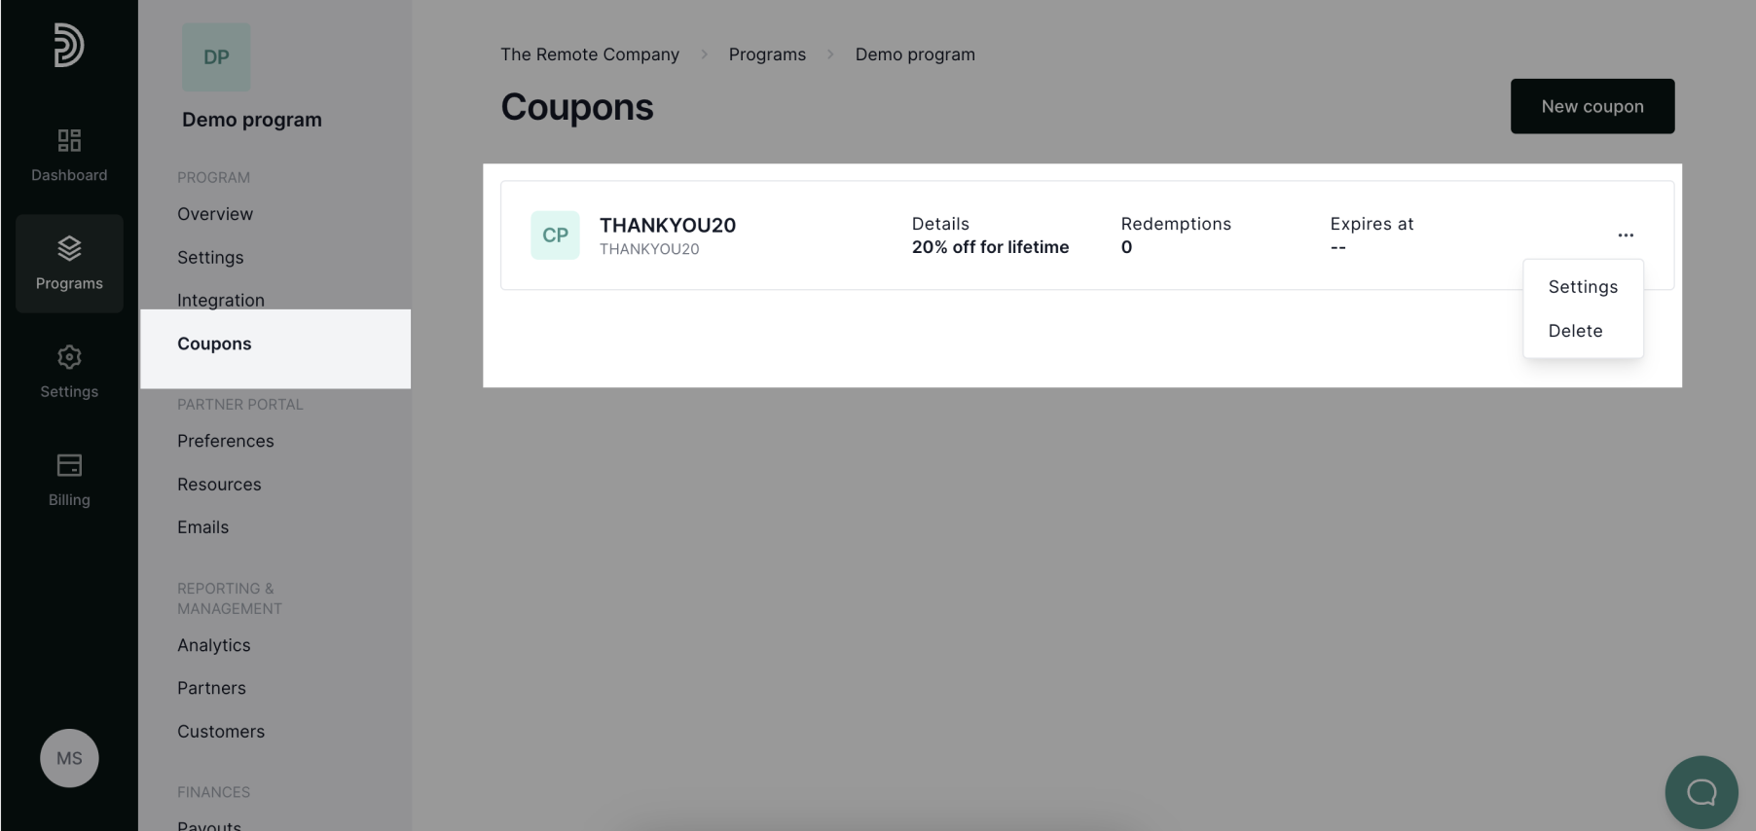Launch the chat support bubble
The image size is (1756, 831).
point(1701,792)
